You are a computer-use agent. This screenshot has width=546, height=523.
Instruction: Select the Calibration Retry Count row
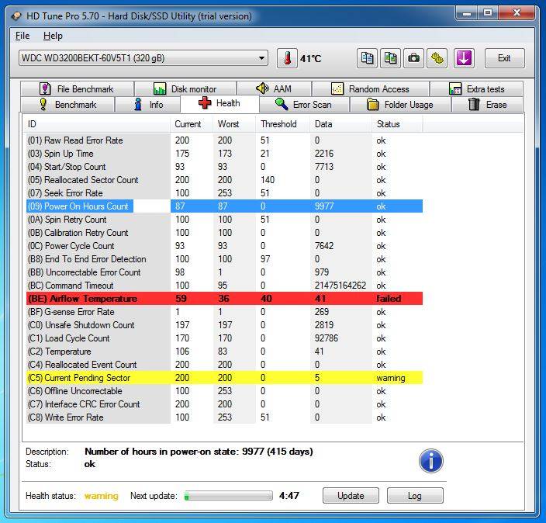tap(225, 233)
